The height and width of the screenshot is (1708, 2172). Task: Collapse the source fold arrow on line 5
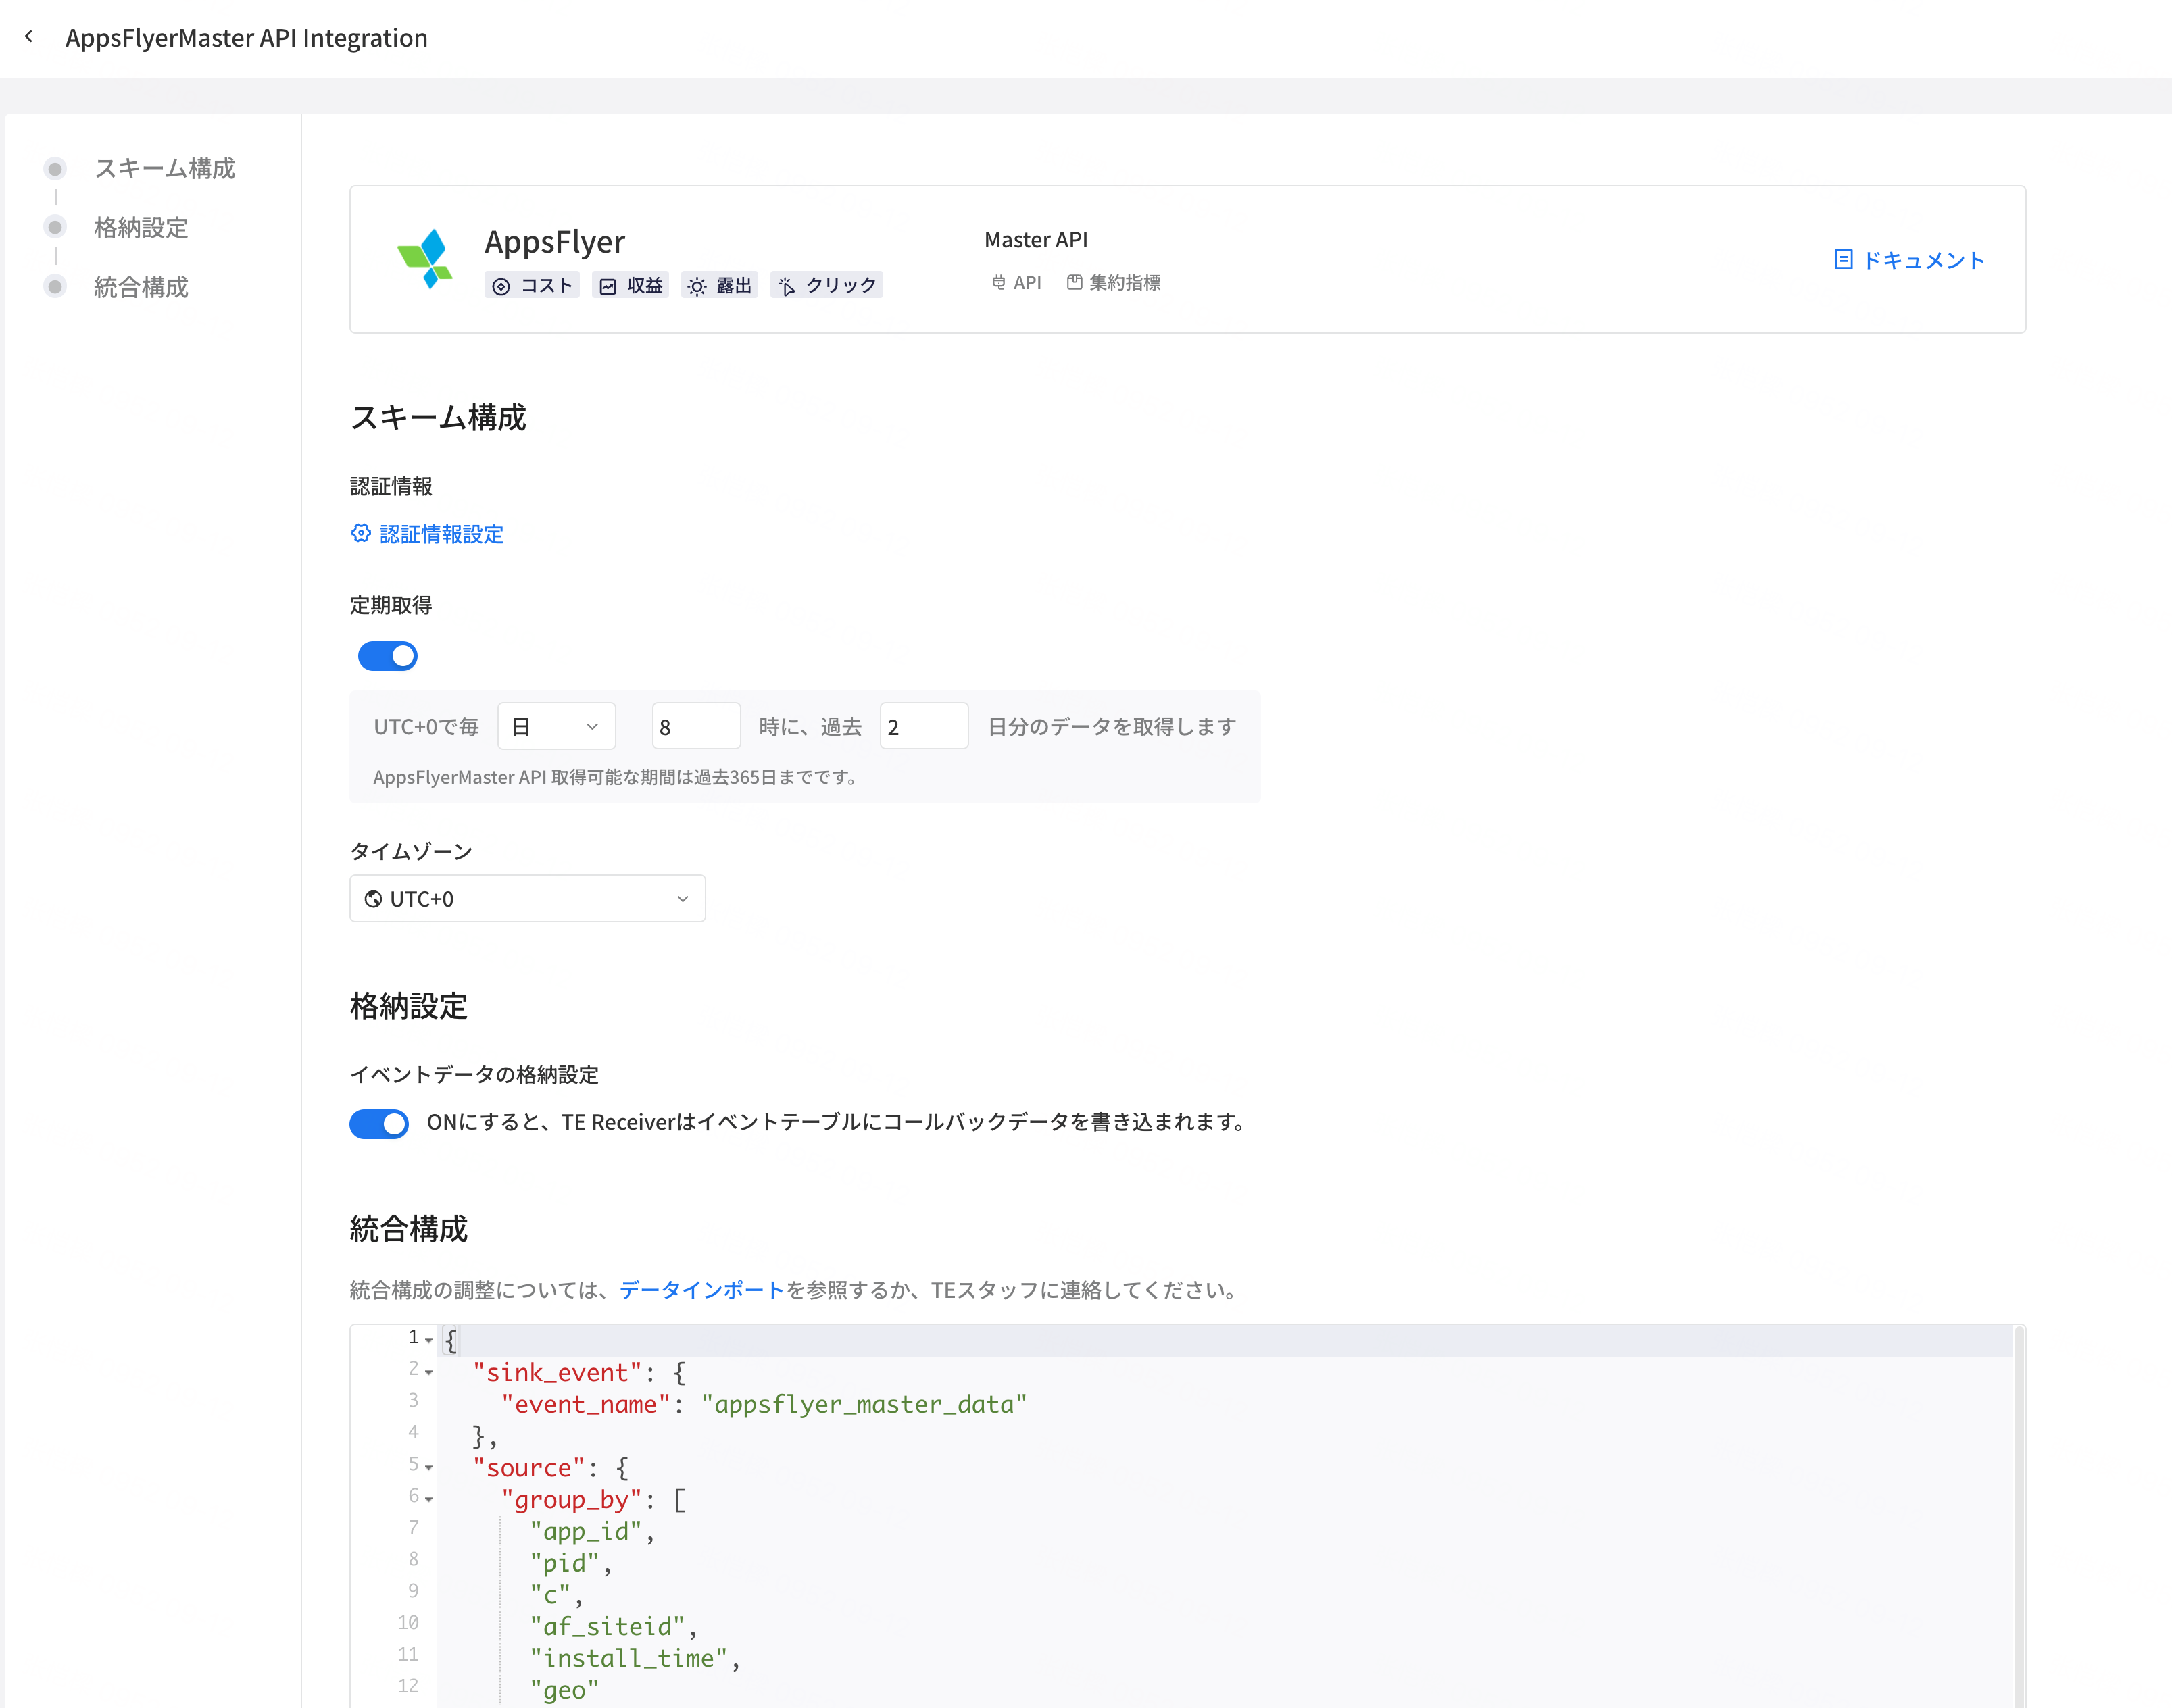[x=429, y=1467]
